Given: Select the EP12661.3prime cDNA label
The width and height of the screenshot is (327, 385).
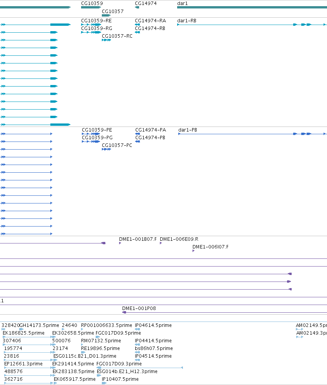Looking at the screenshot, I should 23,364.
